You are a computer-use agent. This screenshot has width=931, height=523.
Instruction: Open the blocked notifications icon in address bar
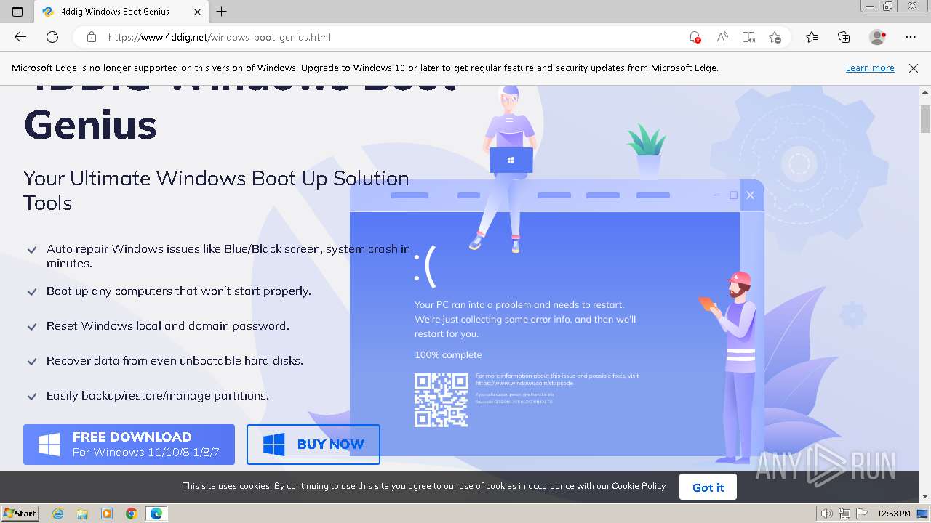click(695, 37)
